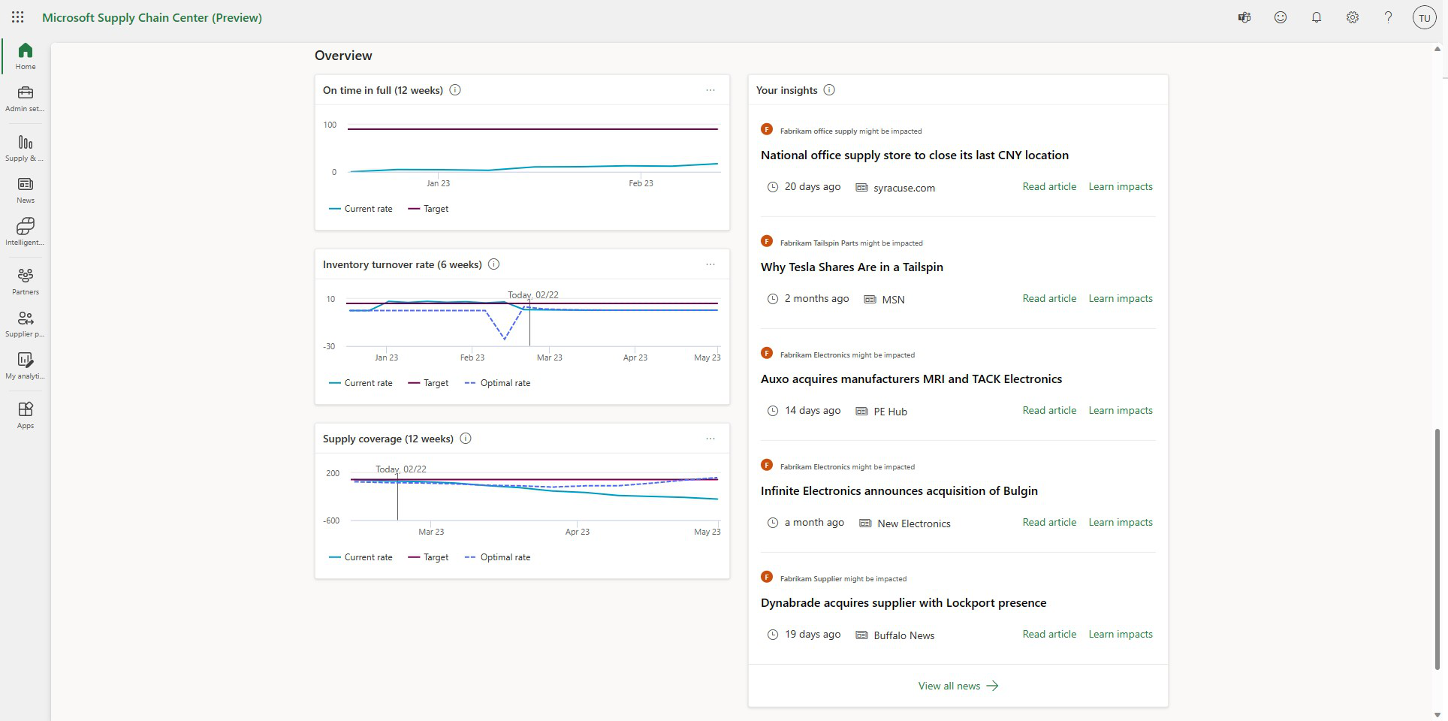This screenshot has height=721, width=1448.
Task: Click the Microsoft Supply Chain Center title
Action: click(152, 17)
